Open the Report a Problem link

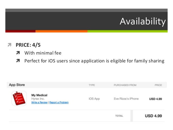click(59, 102)
